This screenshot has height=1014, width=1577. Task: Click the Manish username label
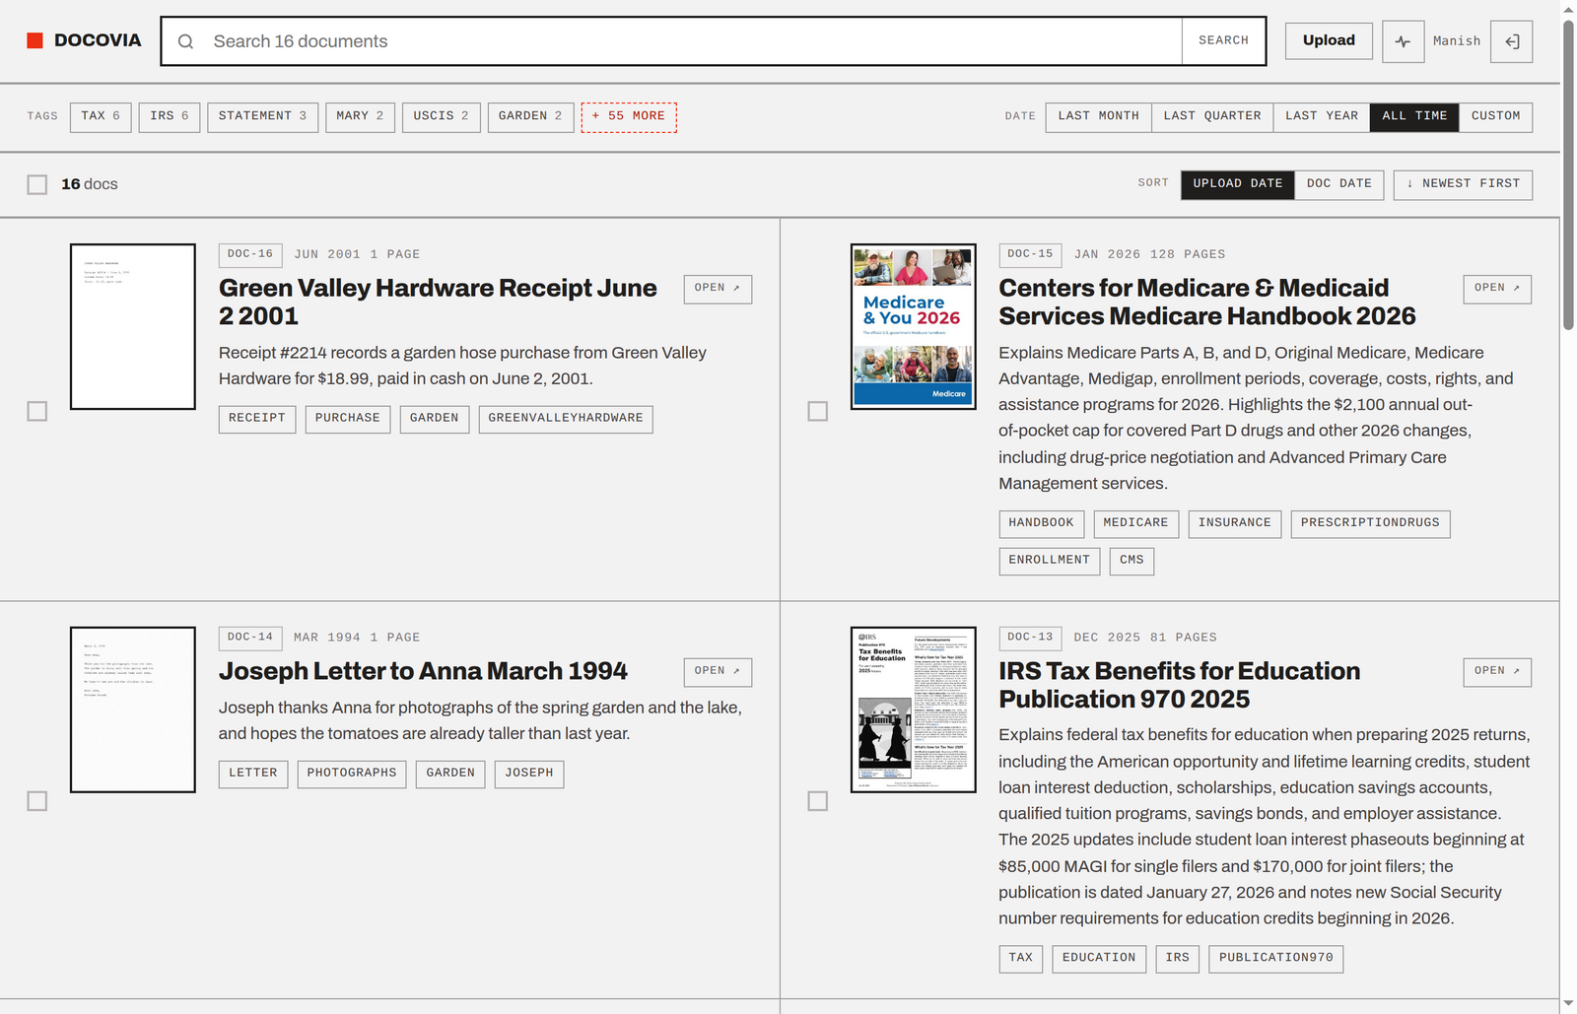1457,41
